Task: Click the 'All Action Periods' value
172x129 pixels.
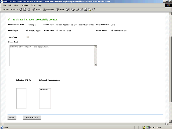Action: pyautogui.click(x=119, y=31)
